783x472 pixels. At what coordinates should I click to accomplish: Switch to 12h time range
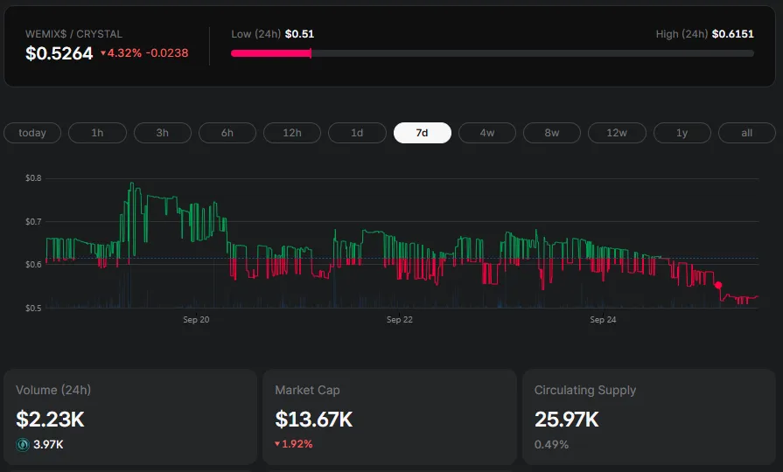[x=292, y=133]
